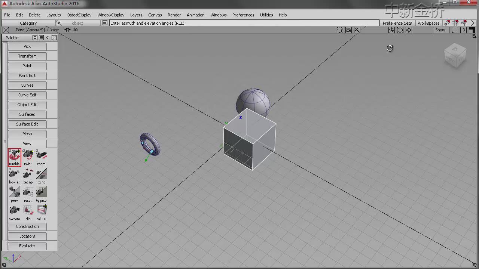Select the cal 1:1 tool

42,212
